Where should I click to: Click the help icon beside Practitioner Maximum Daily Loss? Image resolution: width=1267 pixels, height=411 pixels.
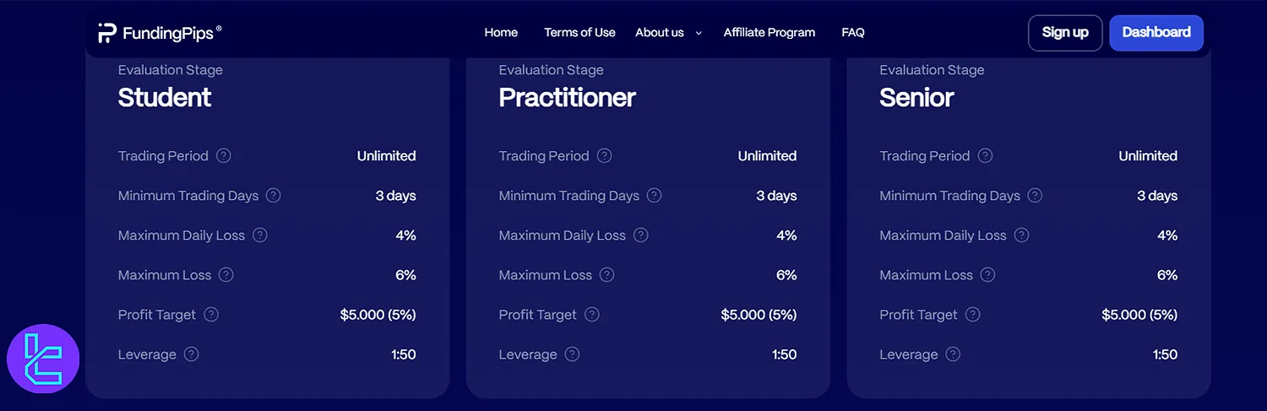pos(641,235)
